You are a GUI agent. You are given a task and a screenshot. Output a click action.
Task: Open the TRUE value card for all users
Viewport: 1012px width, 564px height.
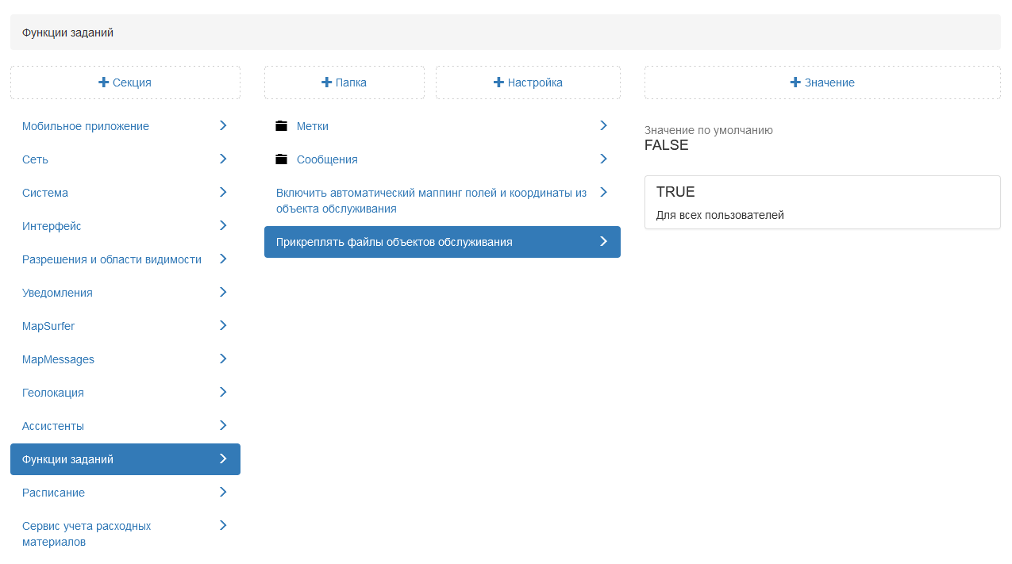(822, 202)
